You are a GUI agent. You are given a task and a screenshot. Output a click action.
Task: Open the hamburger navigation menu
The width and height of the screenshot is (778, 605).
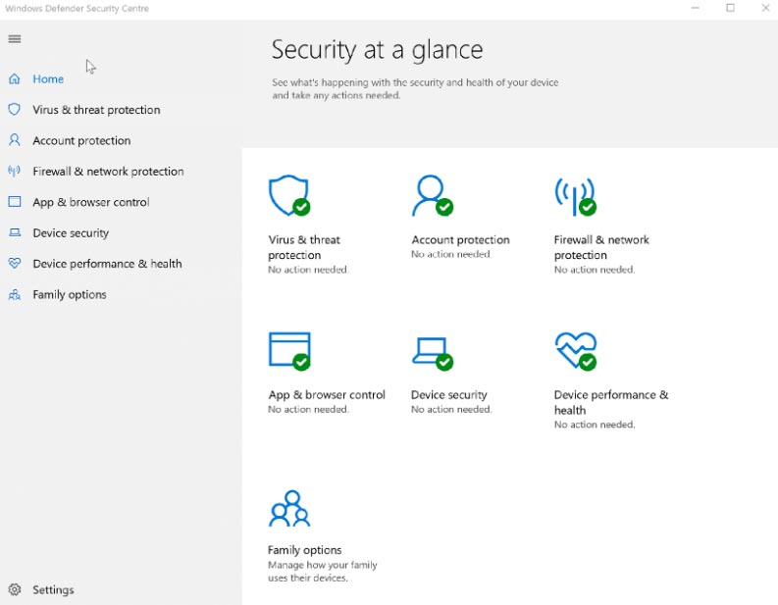tap(15, 38)
